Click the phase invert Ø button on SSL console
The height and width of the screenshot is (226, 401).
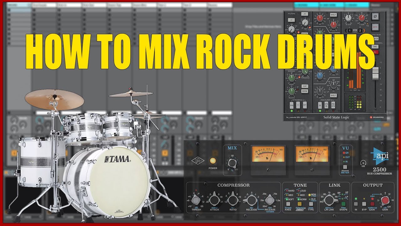(x=375, y=16)
